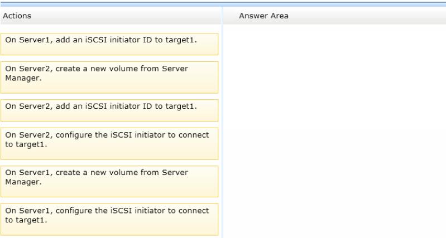Click 'to target1.' line in Server1 configure action
The height and width of the screenshot is (238, 446).
coord(26,220)
